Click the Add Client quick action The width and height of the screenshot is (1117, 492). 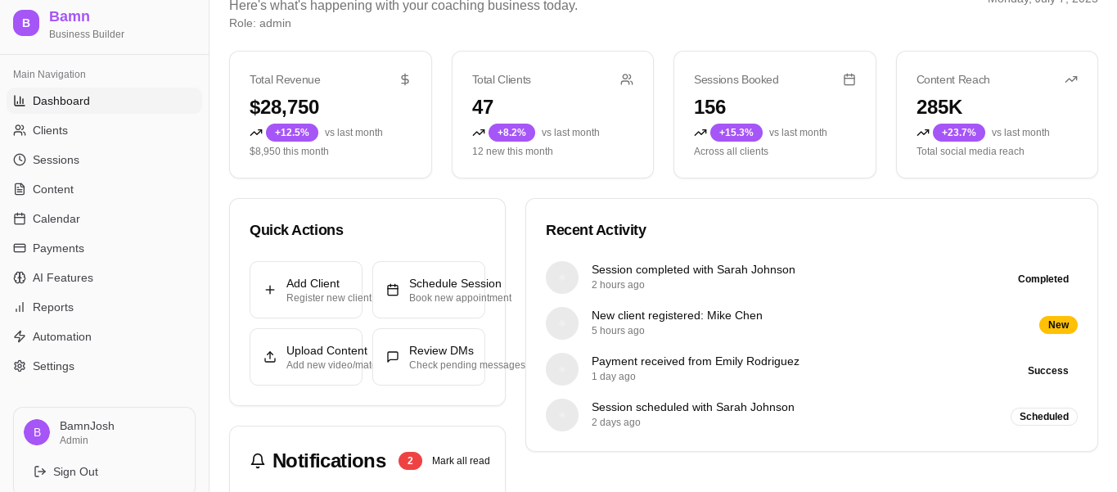[306, 290]
